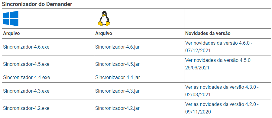
Task: View novidades da versão 4.6.0
Action: click(219, 47)
